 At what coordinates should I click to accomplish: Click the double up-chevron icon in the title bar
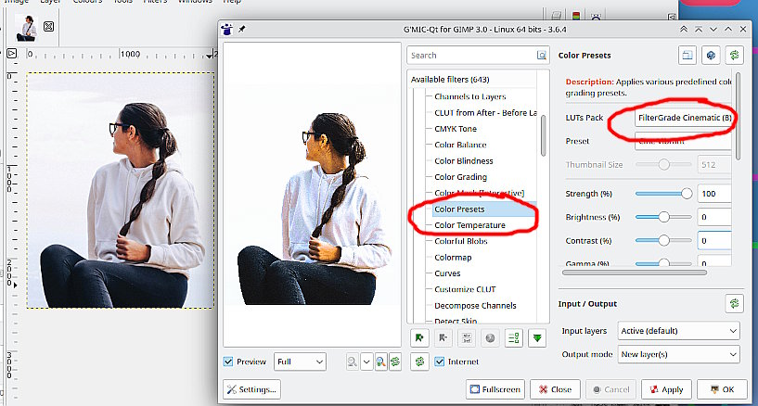(684, 29)
